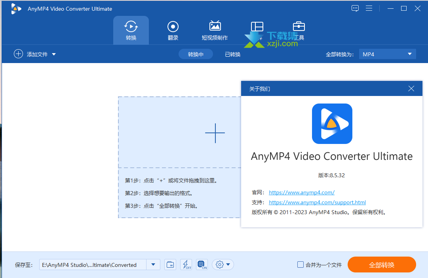
Task: Click the 版本:8.5.32 version text
Action: (331, 176)
